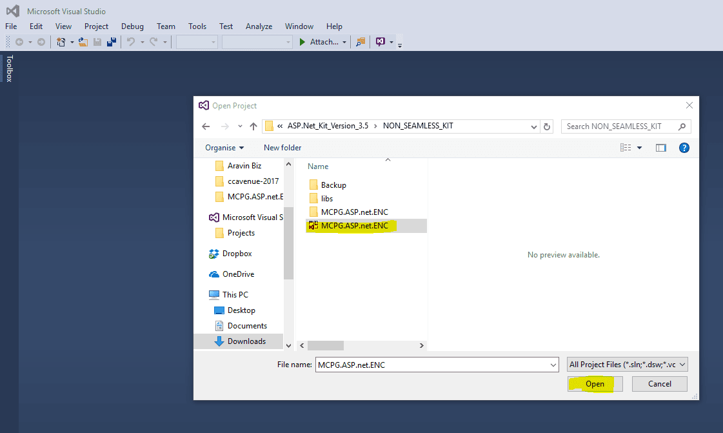Open the All Project Files type filter
Image resolution: width=723 pixels, height=433 pixels.
627,365
